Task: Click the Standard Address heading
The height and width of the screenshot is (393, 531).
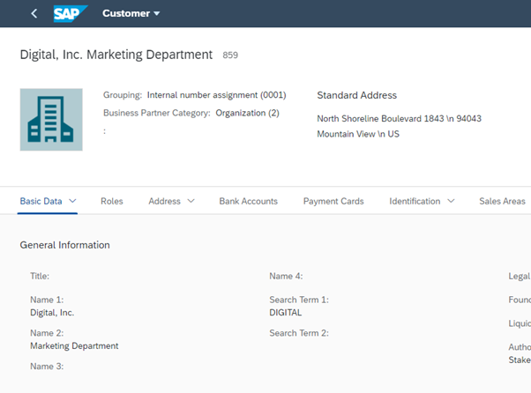Action: (x=356, y=95)
